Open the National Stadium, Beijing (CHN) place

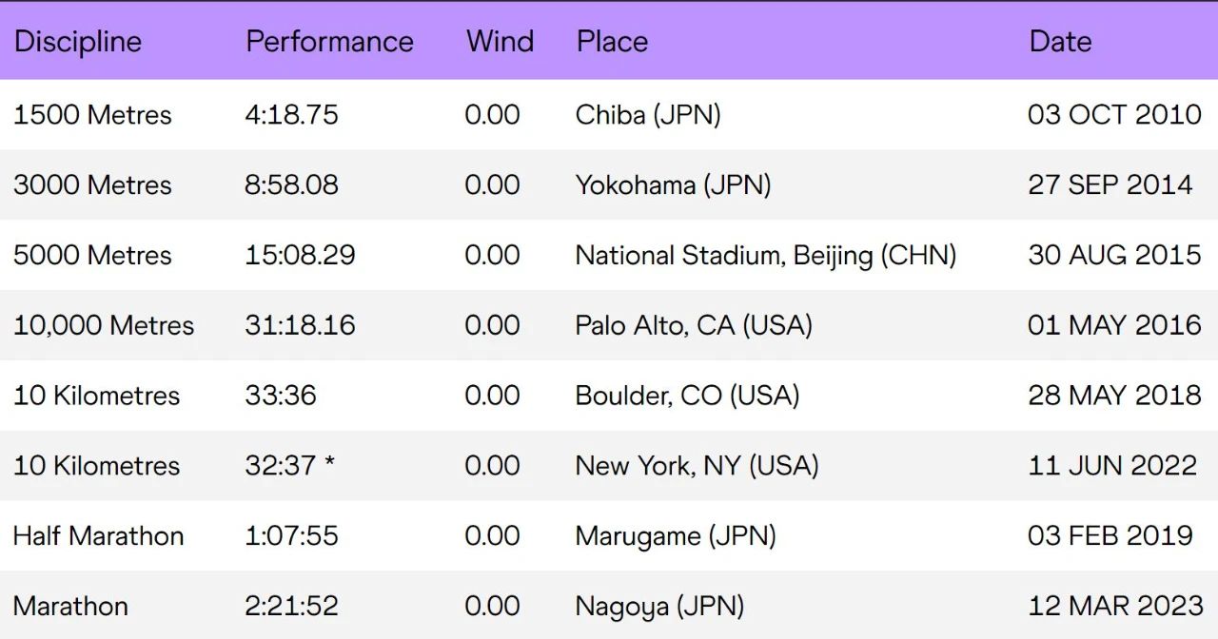point(765,255)
